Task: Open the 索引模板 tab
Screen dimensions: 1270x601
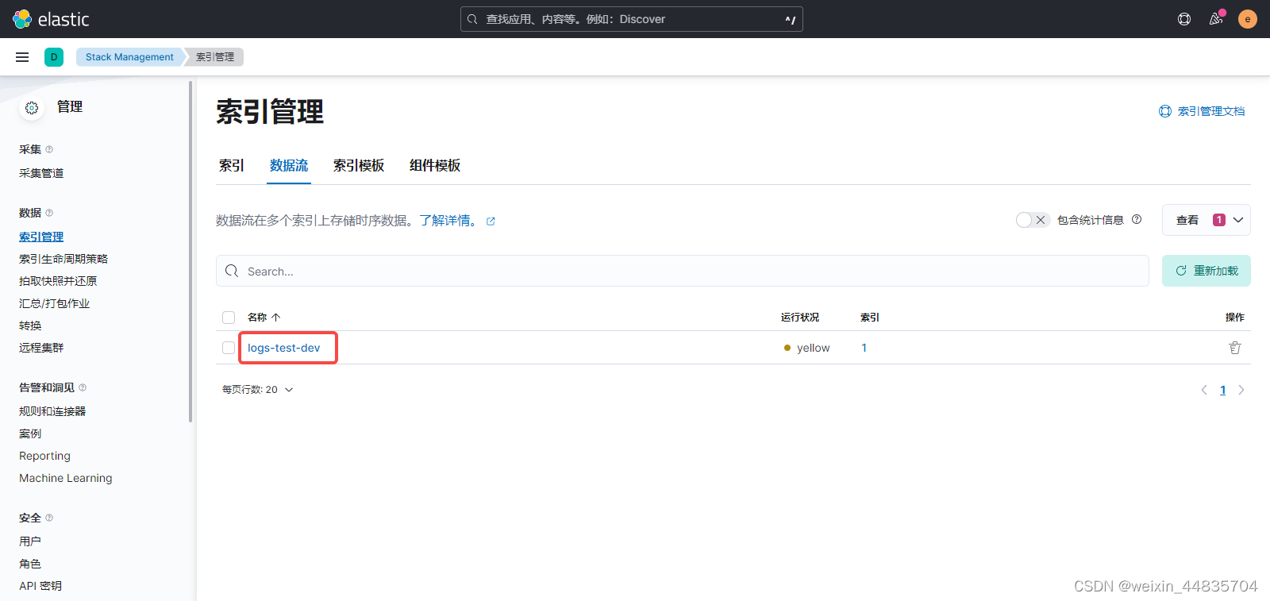Action: point(359,165)
